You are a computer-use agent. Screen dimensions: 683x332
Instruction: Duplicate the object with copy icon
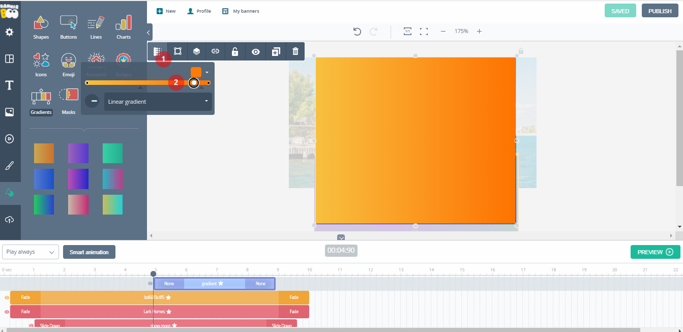[x=276, y=51]
